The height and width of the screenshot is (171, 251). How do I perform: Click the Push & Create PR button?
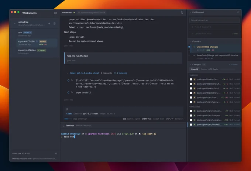(x=214, y=27)
